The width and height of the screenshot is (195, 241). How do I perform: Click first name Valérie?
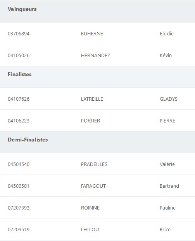167,164
